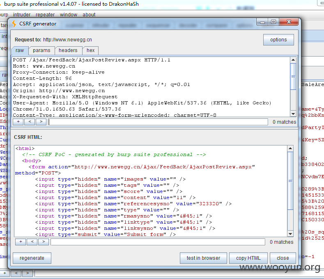Open the intruder menu in Burp main window
The image size is (324, 279).
[22, 15]
